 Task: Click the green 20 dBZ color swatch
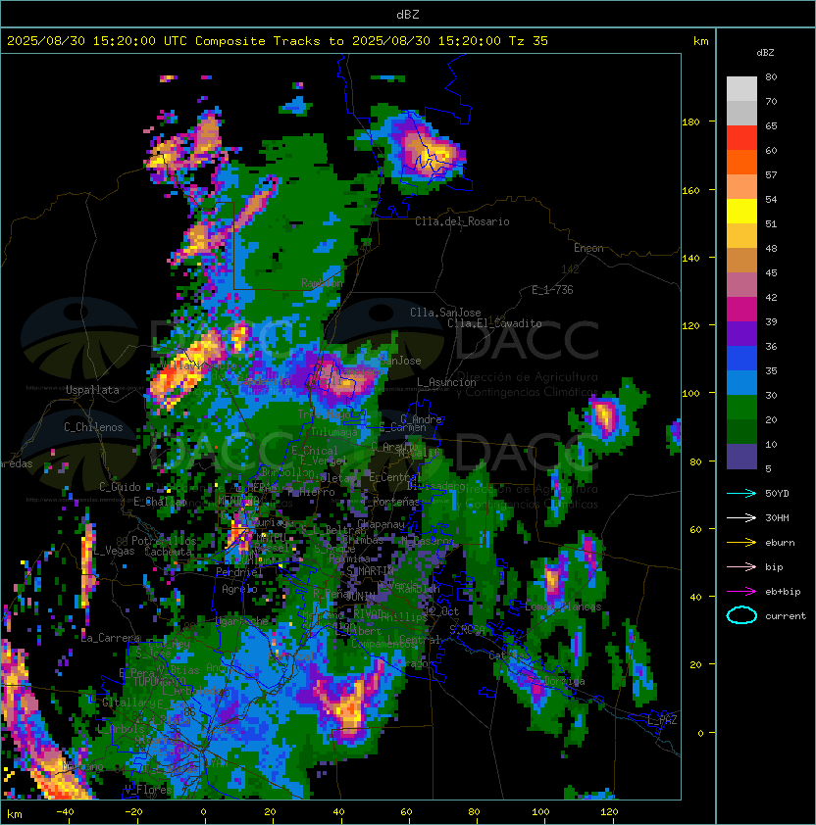741,408
